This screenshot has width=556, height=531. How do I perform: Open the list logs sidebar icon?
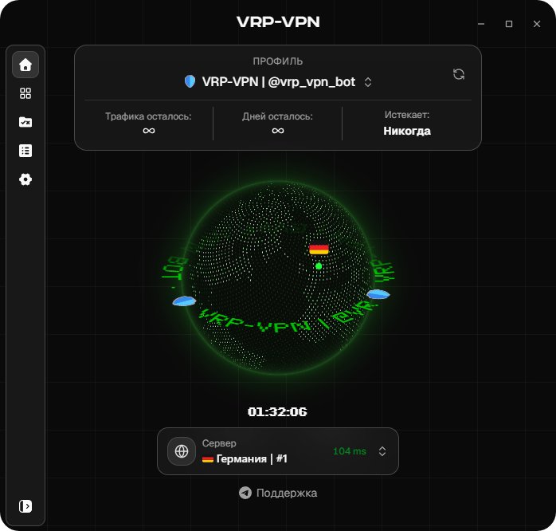pos(25,151)
